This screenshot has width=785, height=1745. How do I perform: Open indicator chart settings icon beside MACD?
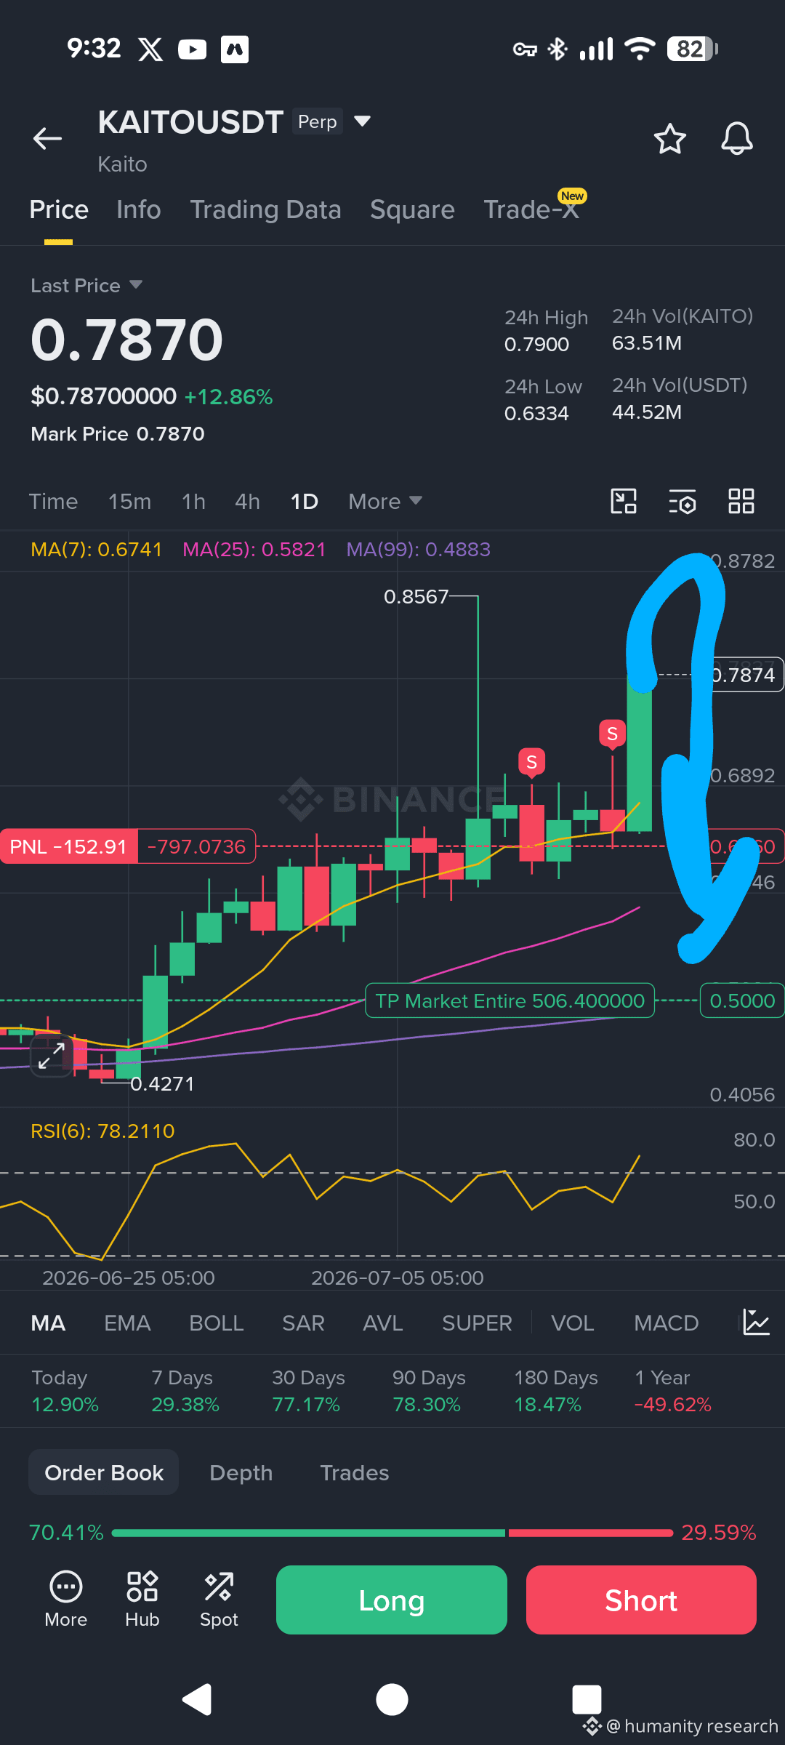(756, 1323)
